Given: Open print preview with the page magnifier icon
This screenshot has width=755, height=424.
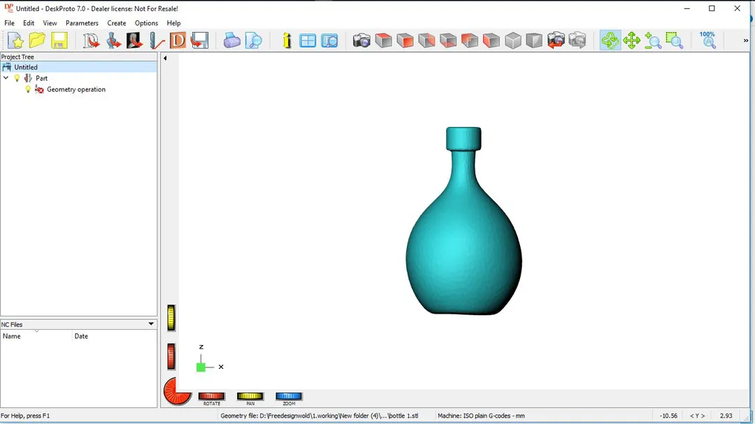Looking at the screenshot, I should [253, 41].
